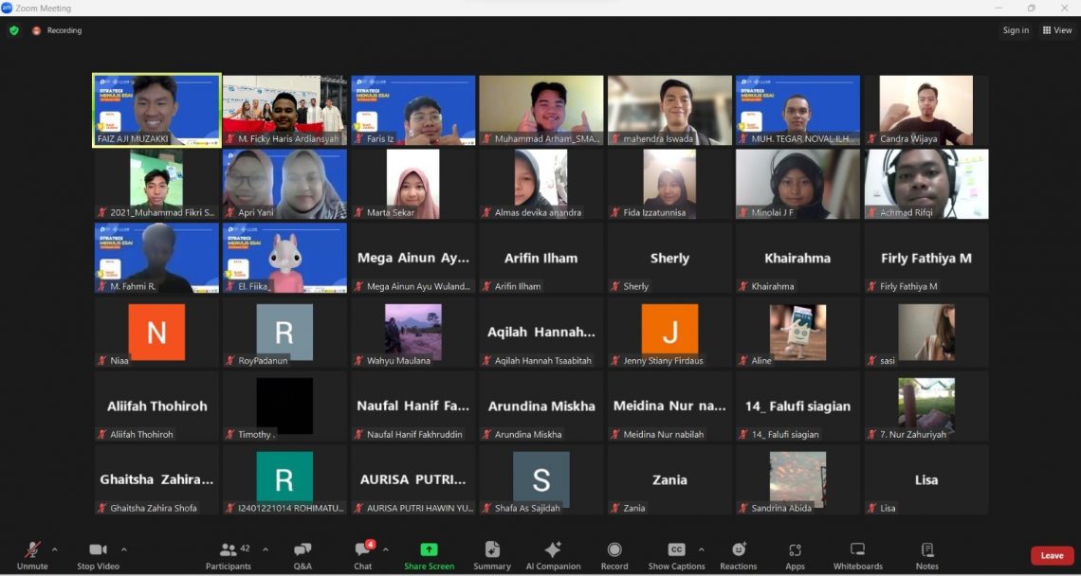Open the Q&A panel

[302, 555]
